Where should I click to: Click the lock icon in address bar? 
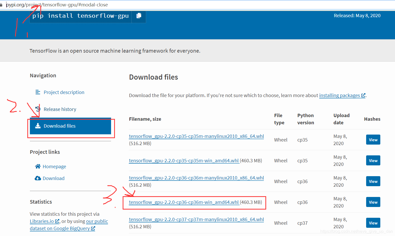coord(1,5)
